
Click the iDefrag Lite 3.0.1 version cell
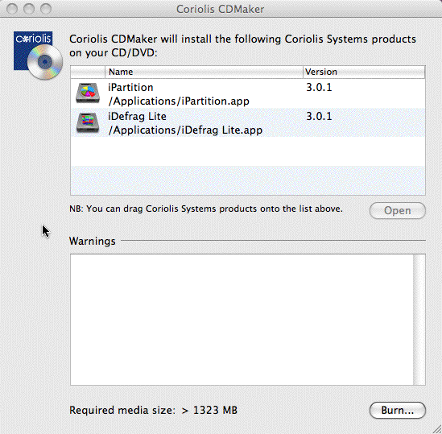(x=319, y=117)
